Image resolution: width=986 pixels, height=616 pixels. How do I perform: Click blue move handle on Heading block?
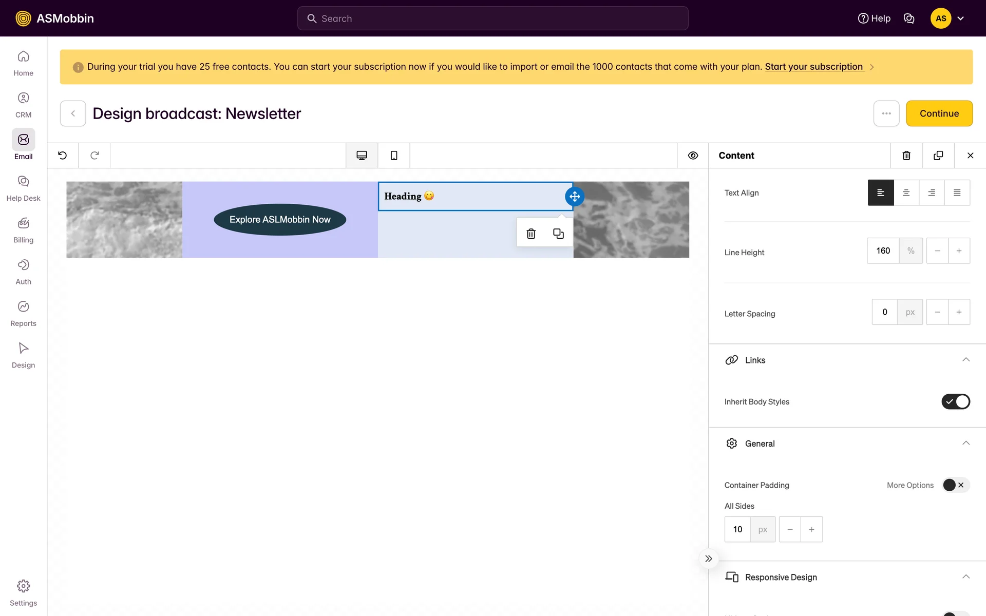pyautogui.click(x=575, y=197)
